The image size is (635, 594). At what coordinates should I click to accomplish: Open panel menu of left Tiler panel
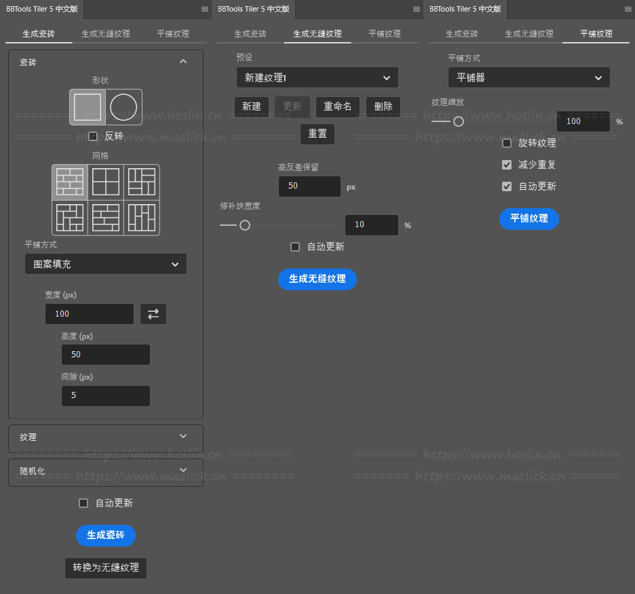(x=205, y=9)
